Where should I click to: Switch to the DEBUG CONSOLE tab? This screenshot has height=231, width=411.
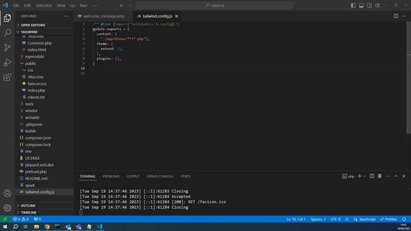[160, 176]
